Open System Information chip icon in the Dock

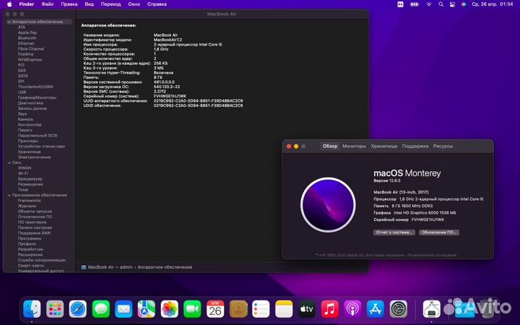pos(431,309)
